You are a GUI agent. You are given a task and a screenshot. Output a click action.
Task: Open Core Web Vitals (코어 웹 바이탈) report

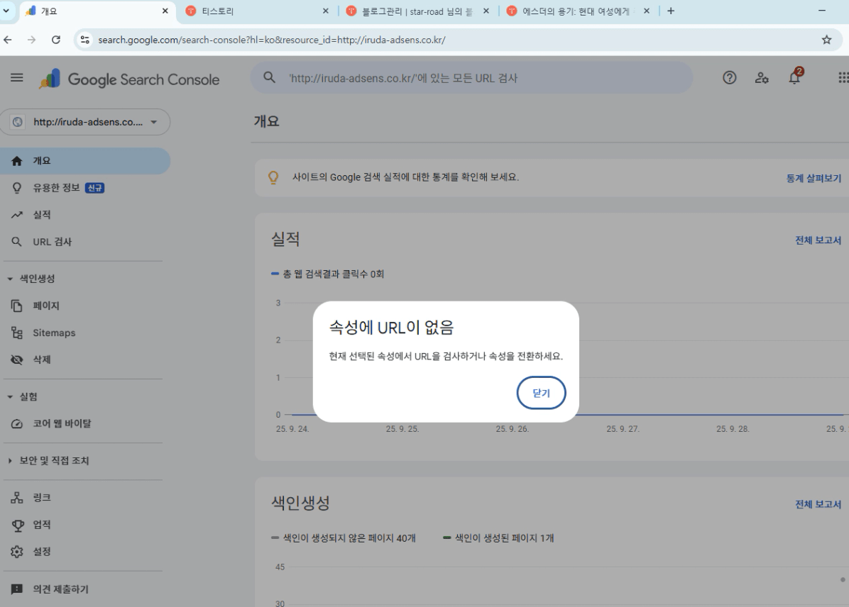pos(62,424)
